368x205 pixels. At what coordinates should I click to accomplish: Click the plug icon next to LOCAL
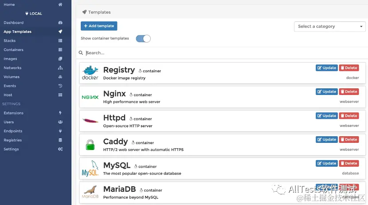point(27,13)
